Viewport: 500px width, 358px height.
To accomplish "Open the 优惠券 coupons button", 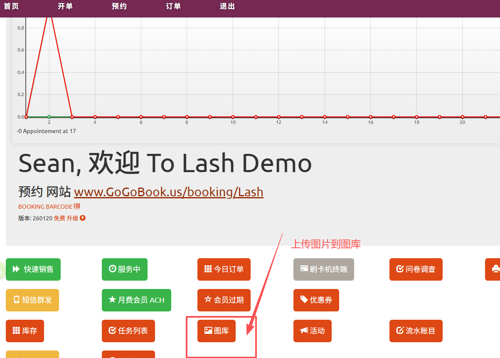I will [x=316, y=300].
